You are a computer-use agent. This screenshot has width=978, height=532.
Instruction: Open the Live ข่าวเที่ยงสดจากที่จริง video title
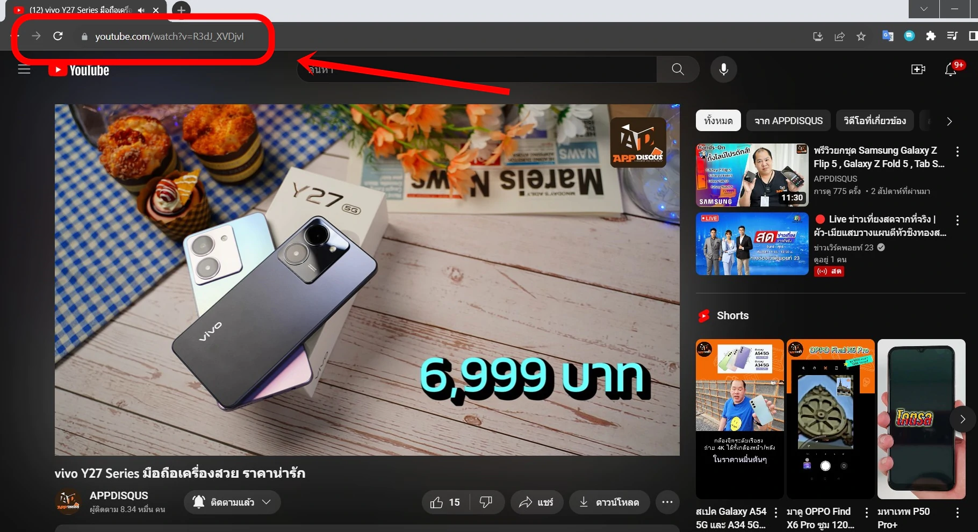point(880,226)
